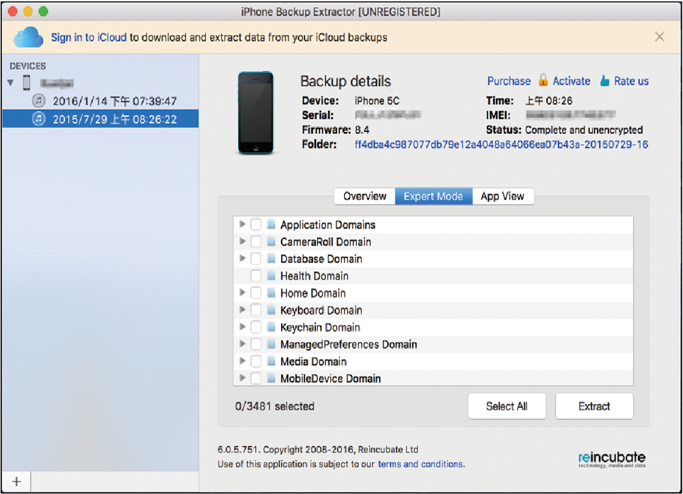Add a backup with the plus button
This screenshot has width=683, height=494.
click(x=16, y=482)
